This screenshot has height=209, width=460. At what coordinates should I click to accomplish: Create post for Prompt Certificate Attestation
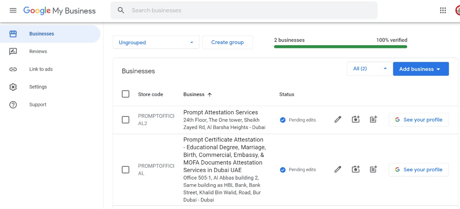373,169
